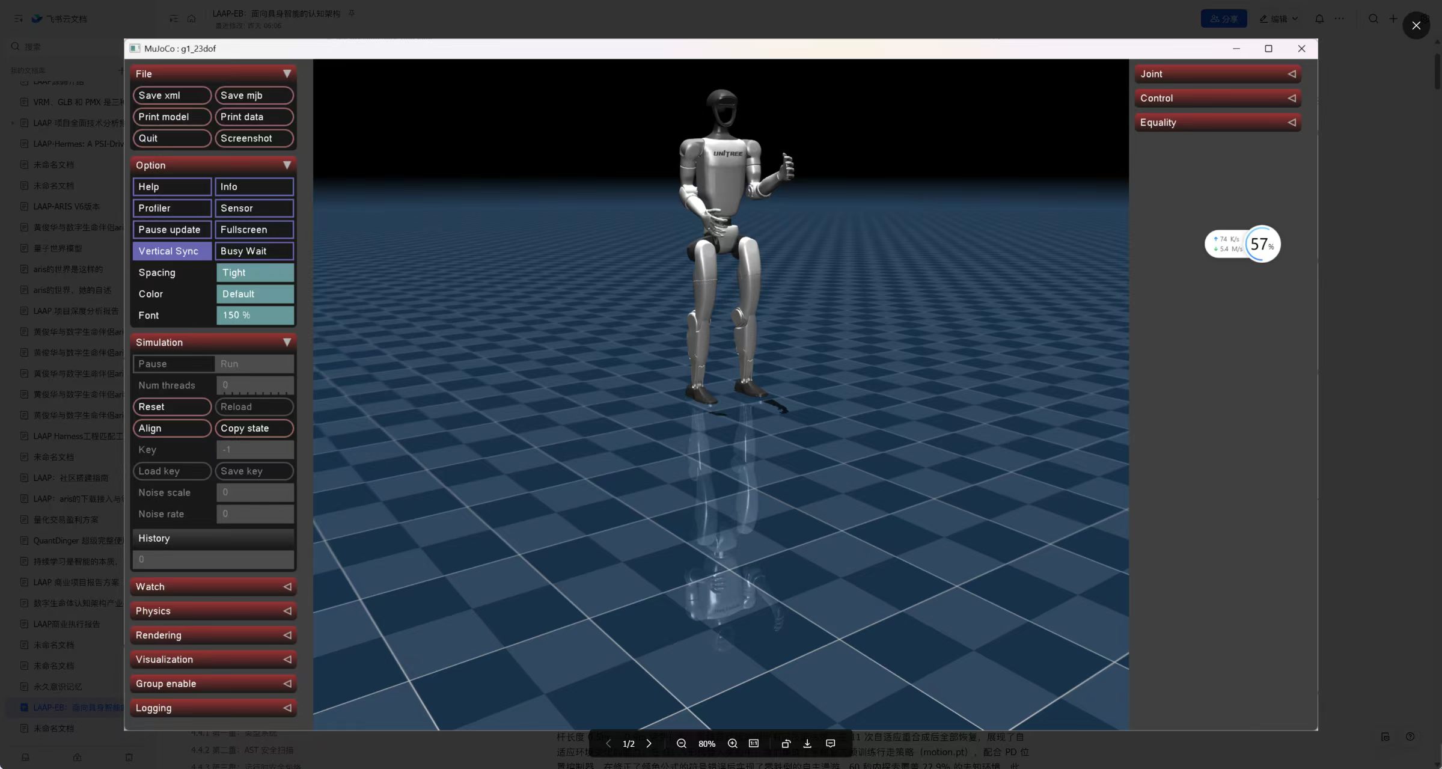The height and width of the screenshot is (769, 1442).
Task: Toggle the Fullscreen option
Action: click(254, 230)
